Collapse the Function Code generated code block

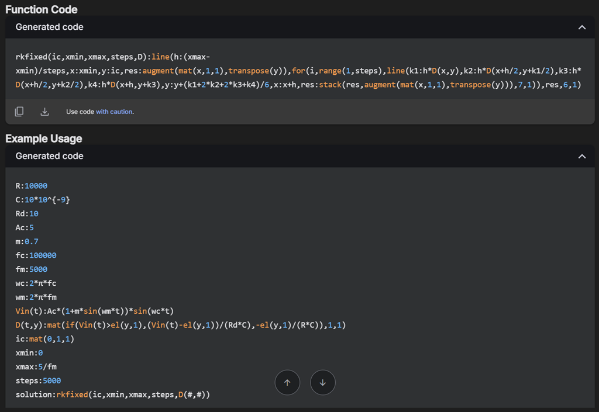point(581,27)
